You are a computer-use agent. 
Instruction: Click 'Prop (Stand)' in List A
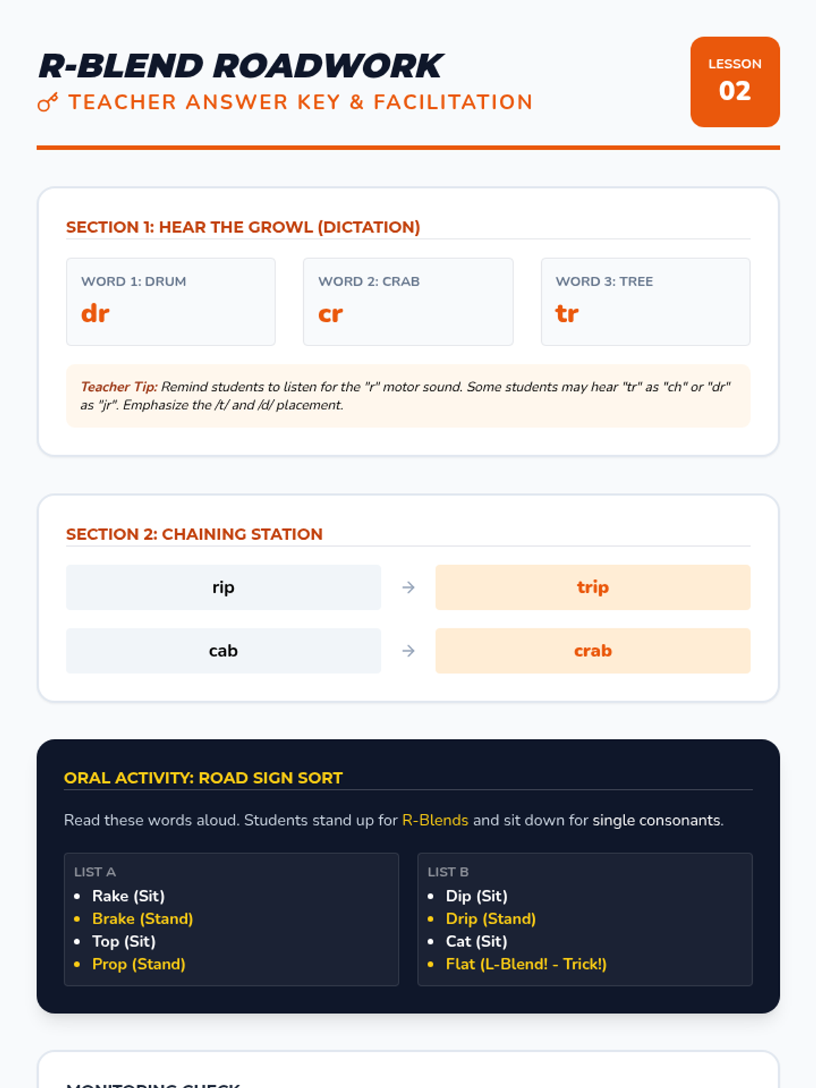[139, 964]
